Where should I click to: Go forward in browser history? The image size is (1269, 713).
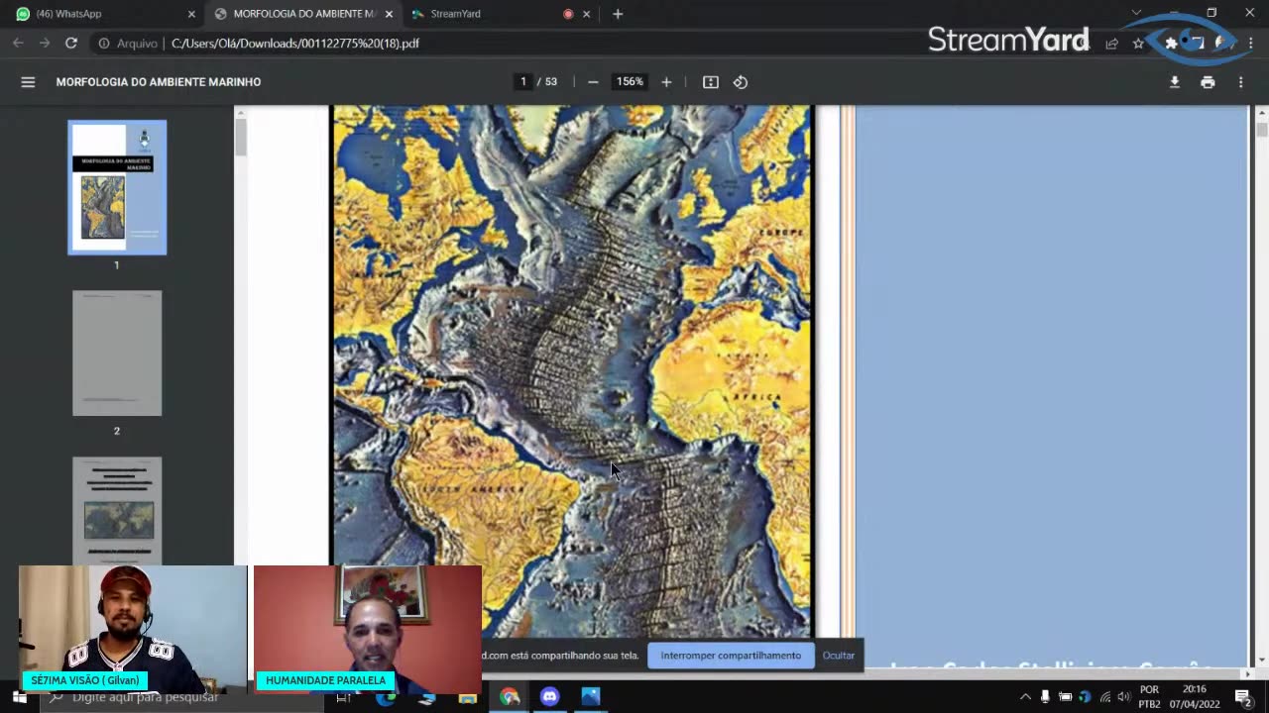point(45,44)
